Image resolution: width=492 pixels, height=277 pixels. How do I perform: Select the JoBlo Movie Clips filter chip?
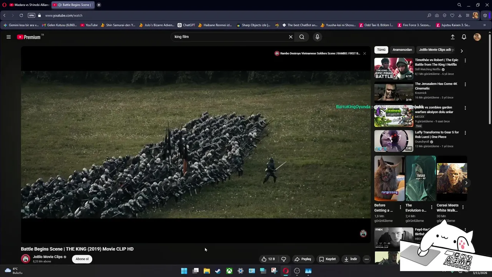[x=437, y=50]
